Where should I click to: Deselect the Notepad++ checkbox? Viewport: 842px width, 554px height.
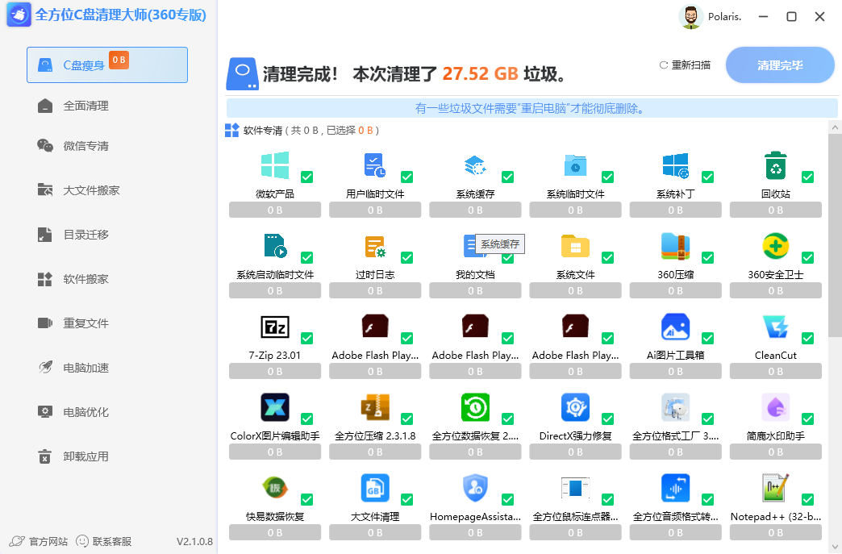click(807, 500)
